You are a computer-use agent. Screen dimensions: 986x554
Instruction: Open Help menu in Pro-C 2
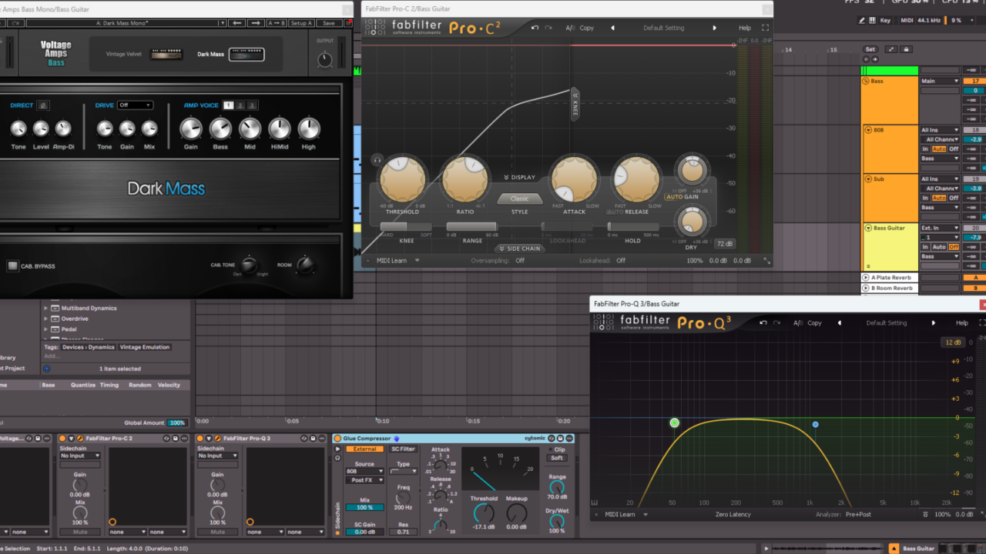(745, 28)
